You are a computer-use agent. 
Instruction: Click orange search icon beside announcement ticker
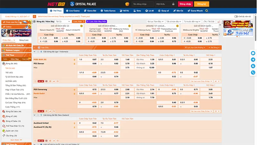pos(34,17)
